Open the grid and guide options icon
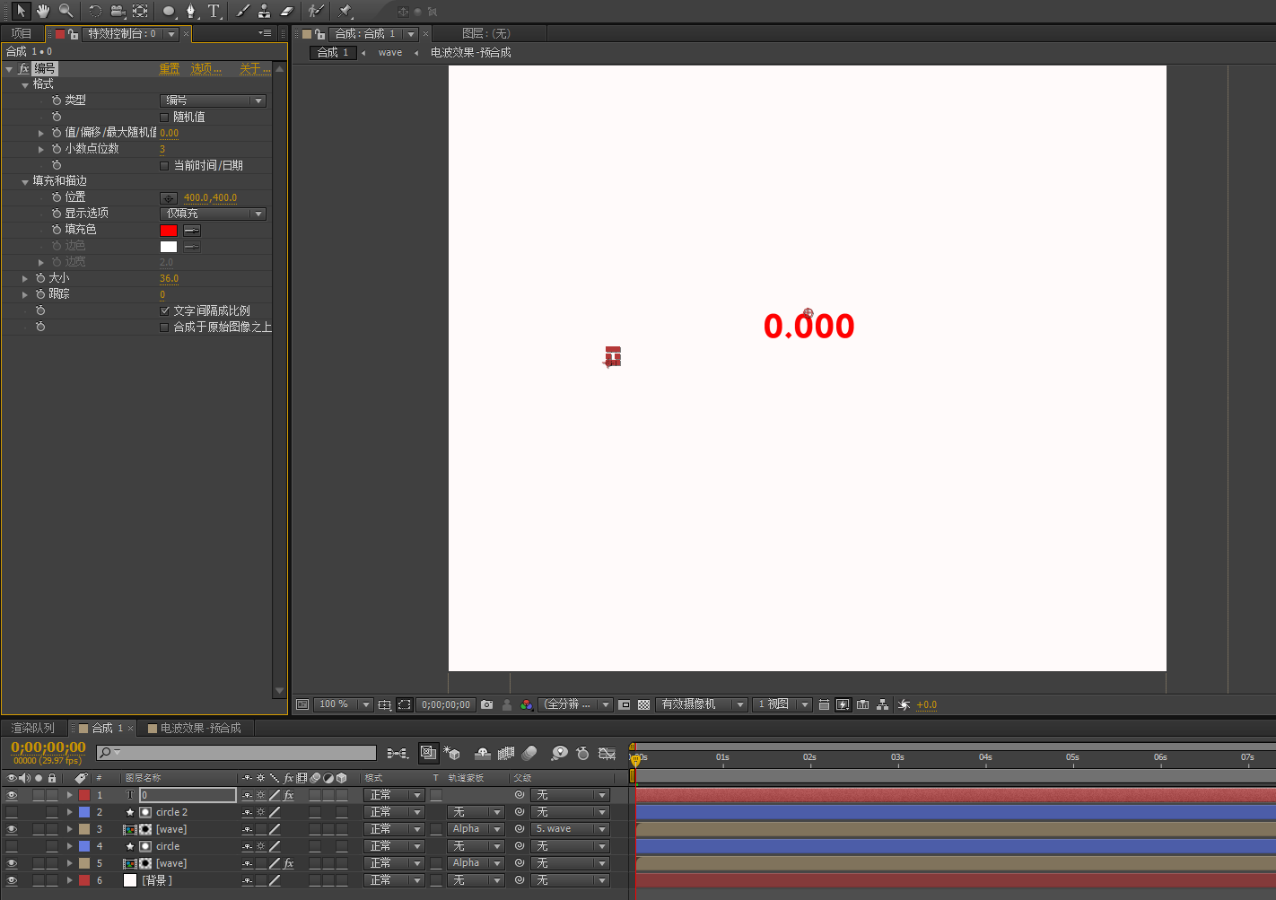Viewport: 1276px width, 900px height. [384, 704]
